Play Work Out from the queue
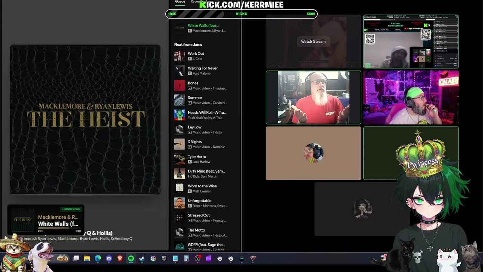483x272 pixels. (195, 54)
